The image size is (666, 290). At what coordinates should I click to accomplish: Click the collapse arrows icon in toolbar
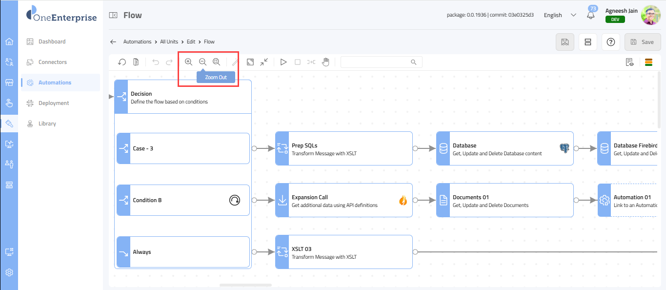click(264, 62)
